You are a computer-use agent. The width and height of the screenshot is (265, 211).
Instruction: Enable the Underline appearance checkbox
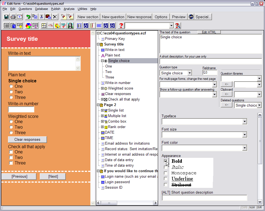[166, 179]
